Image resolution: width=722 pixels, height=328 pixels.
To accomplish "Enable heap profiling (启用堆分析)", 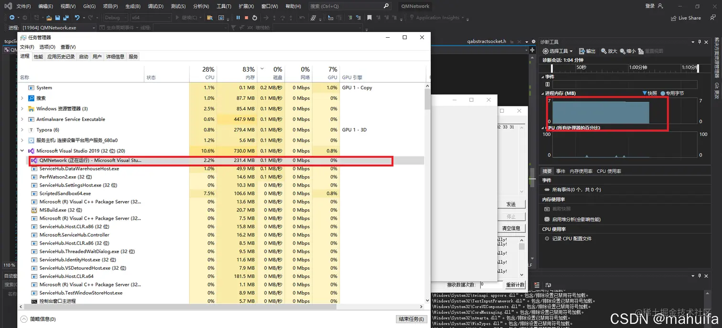I will (x=572, y=219).
